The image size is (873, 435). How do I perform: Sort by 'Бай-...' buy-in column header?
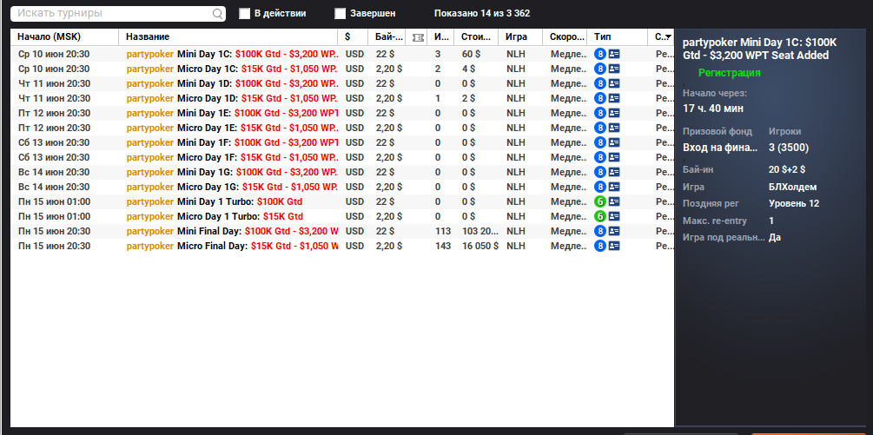click(x=387, y=37)
